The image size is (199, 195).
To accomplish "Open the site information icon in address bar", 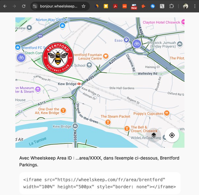I will click(35, 6).
